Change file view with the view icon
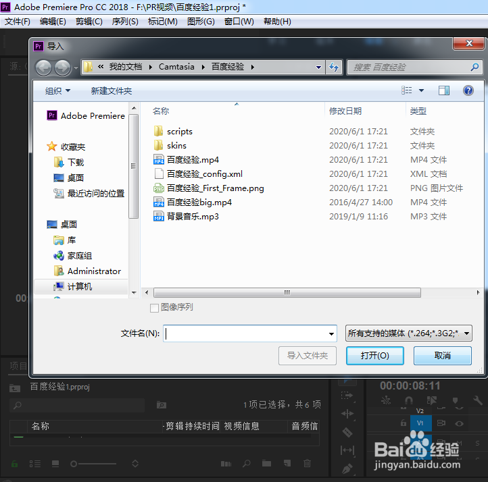Viewport: 488px width, 482px height. tap(406, 90)
